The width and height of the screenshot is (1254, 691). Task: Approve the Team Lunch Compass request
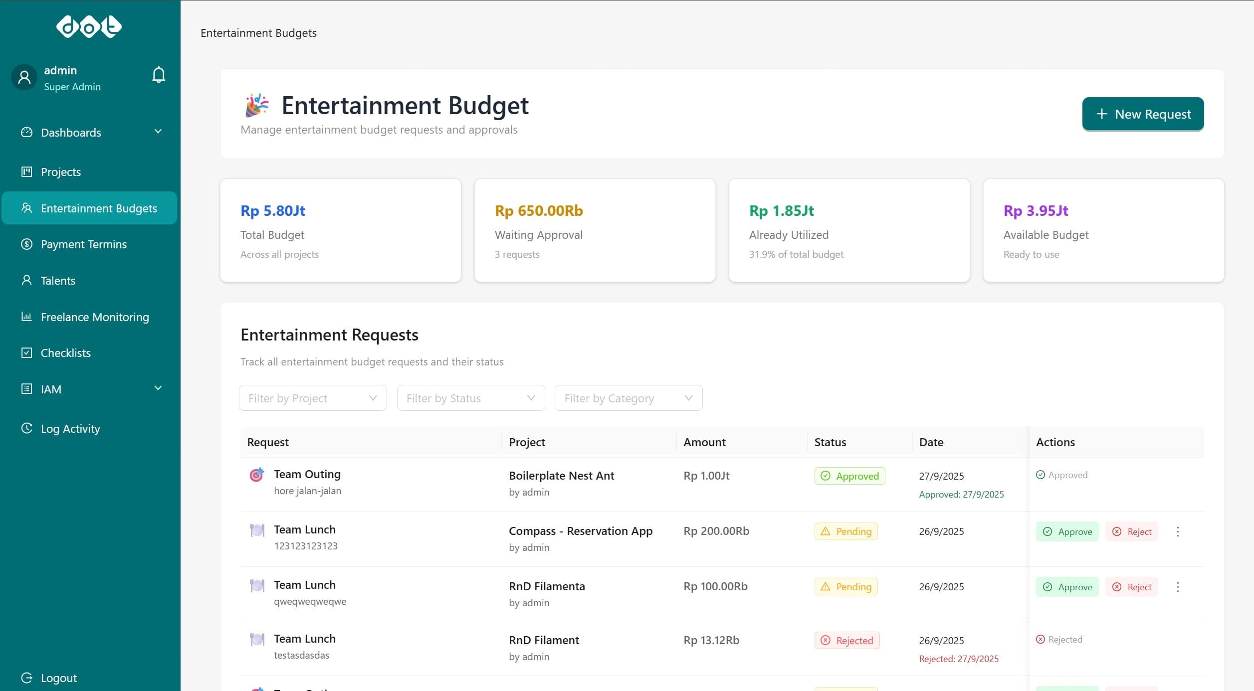click(x=1066, y=531)
